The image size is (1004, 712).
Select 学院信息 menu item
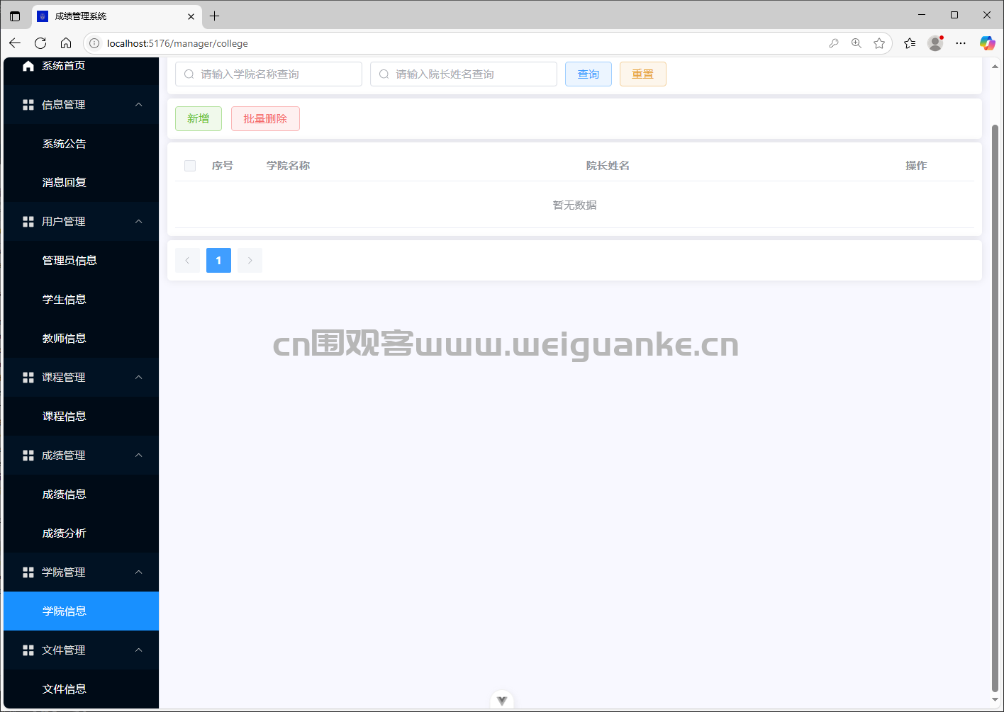tap(81, 611)
